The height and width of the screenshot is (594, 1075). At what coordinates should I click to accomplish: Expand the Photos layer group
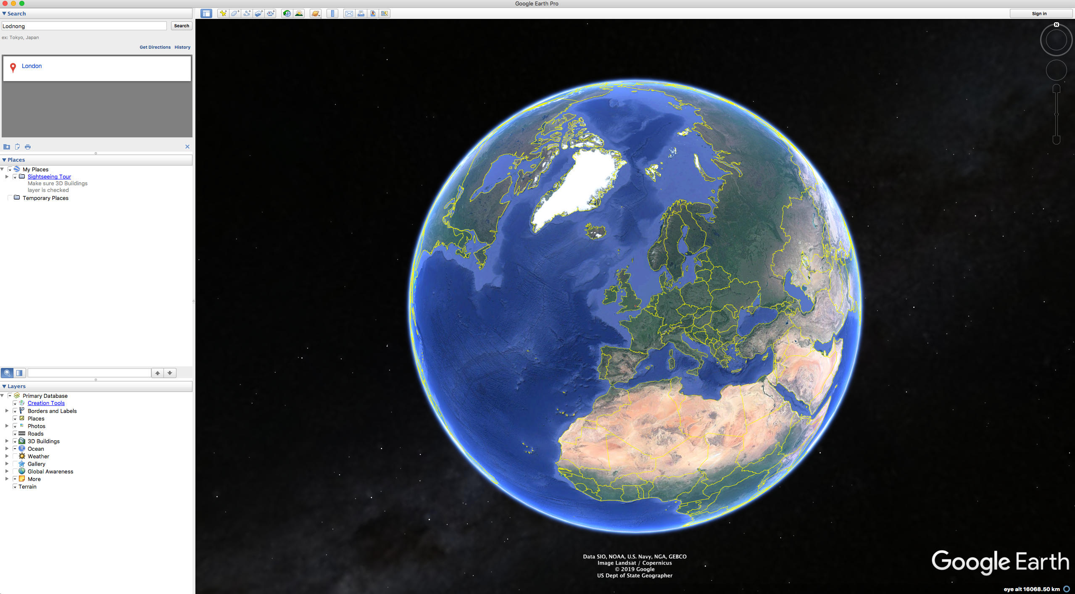[7, 426]
